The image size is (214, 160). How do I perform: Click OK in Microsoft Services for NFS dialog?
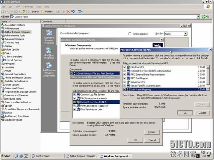tap(185, 113)
